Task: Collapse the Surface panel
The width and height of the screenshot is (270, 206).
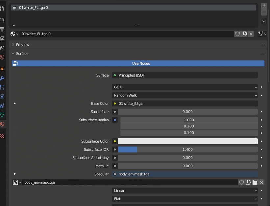Action: pyautogui.click(x=22, y=54)
